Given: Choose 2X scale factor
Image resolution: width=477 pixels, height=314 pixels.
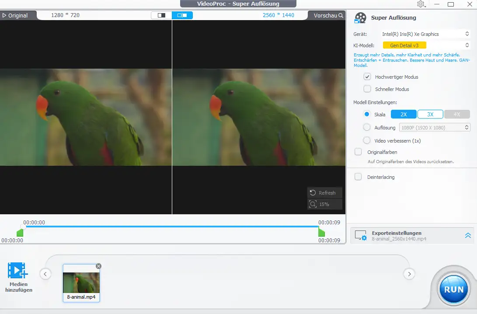Looking at the screenshot, I should pyautogui.click(x=404, y=115).
